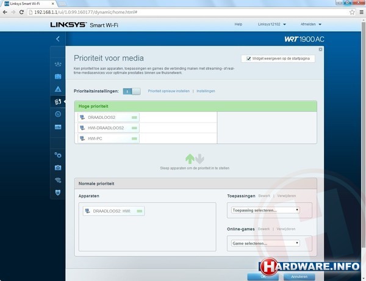The width and height of the screenshot is (366, 281).
Task: Open the Speed Test gauge sidebar icon
Action: click(58, 114)
